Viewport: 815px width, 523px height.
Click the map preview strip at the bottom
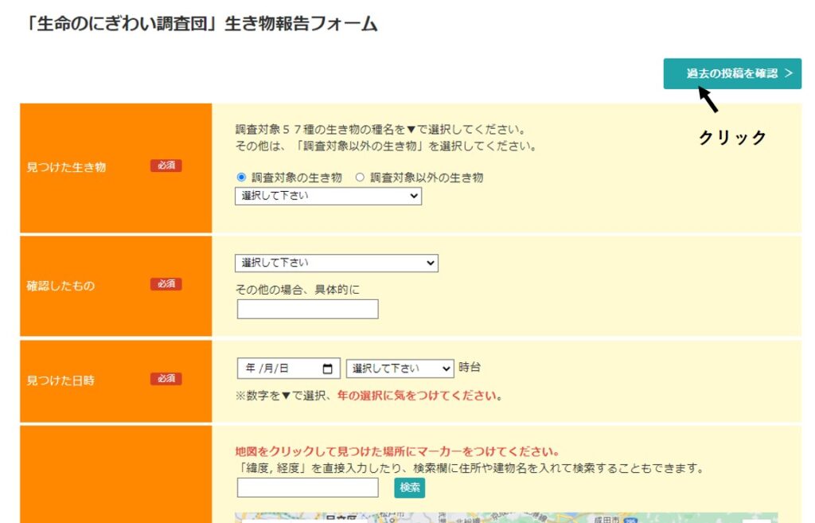pos(506,517)
